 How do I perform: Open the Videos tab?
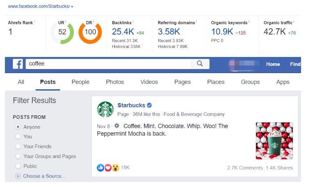(149, 82)
